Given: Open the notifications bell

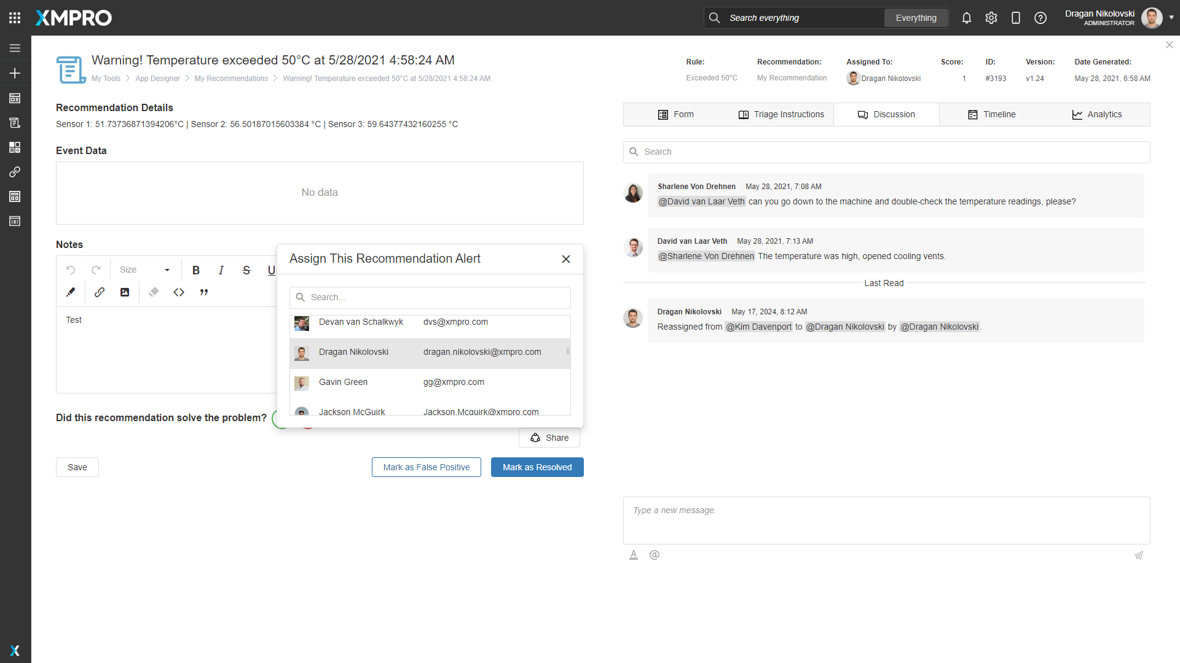Looking at the screenshot, I should pyautogui.click(x=967, y=18).
